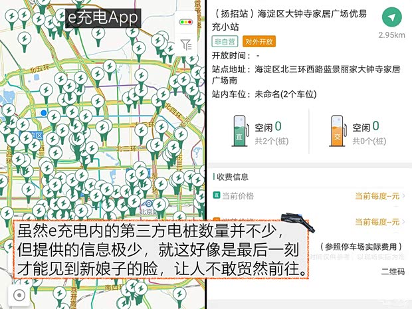Image resolution: width=412 pixels, height=309 pixels.
Task: Click the 站点地址 address text
Action: click(x=306, y=74)
